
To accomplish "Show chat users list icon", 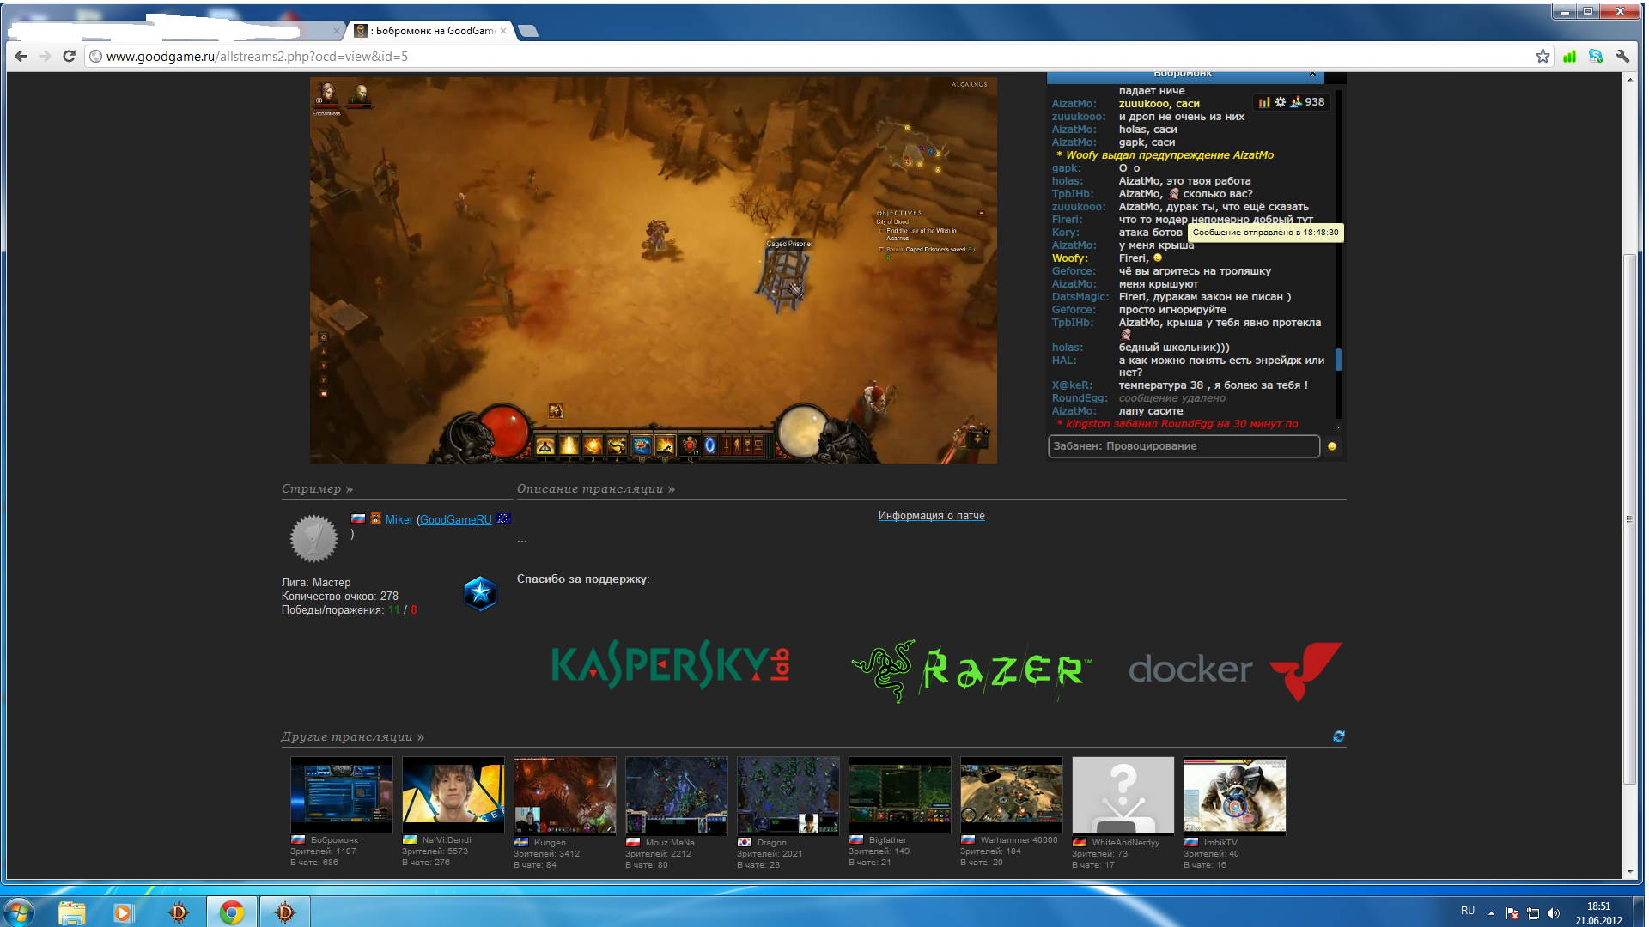I will click(x=1296, y=102).
